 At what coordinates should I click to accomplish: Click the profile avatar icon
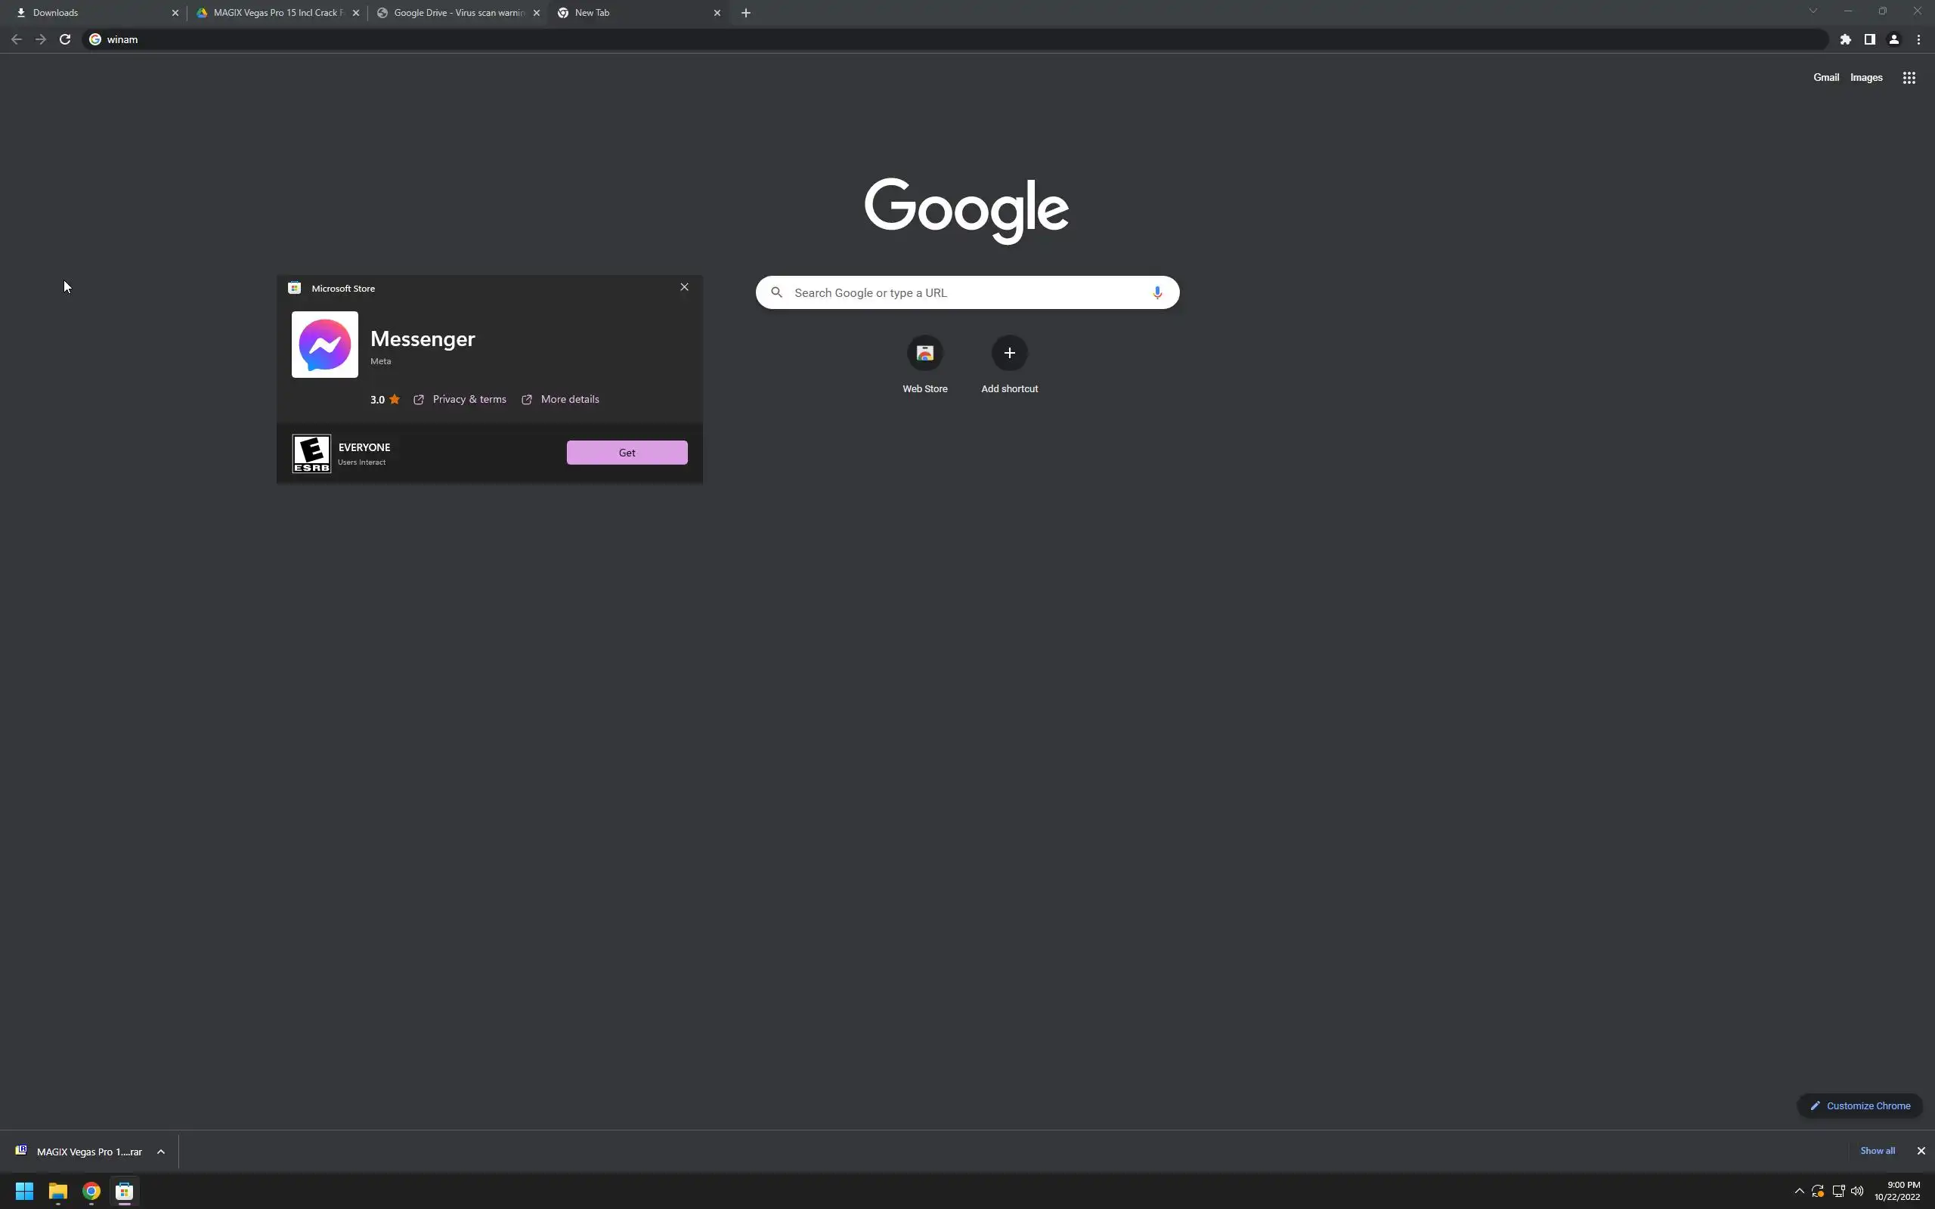(x=1893, y=39)
